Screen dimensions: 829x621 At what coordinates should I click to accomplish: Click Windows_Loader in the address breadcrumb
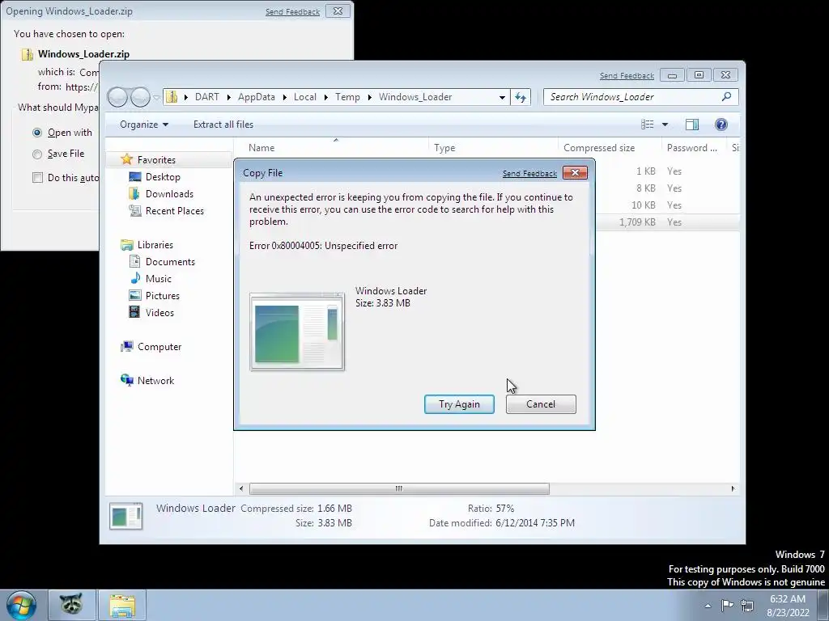415,97
